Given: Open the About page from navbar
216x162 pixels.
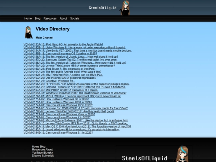Looking at the screenshot, I should tap(63, 18).
